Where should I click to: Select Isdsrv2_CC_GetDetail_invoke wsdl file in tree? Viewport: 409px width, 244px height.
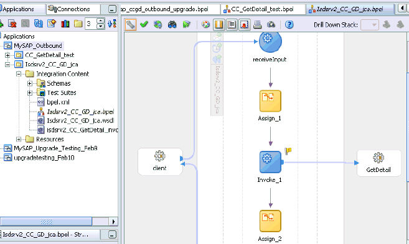[82, 130]
